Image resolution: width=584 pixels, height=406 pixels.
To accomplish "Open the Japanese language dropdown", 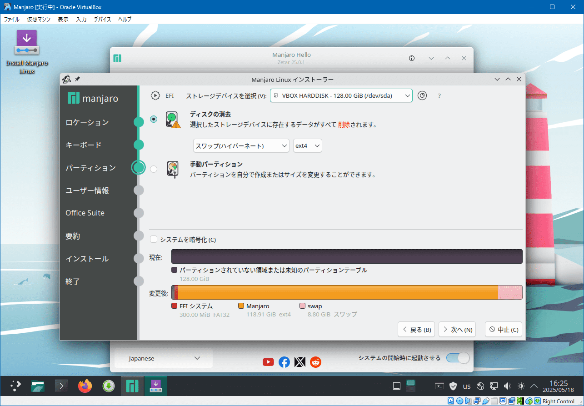I will pos(164,358).
